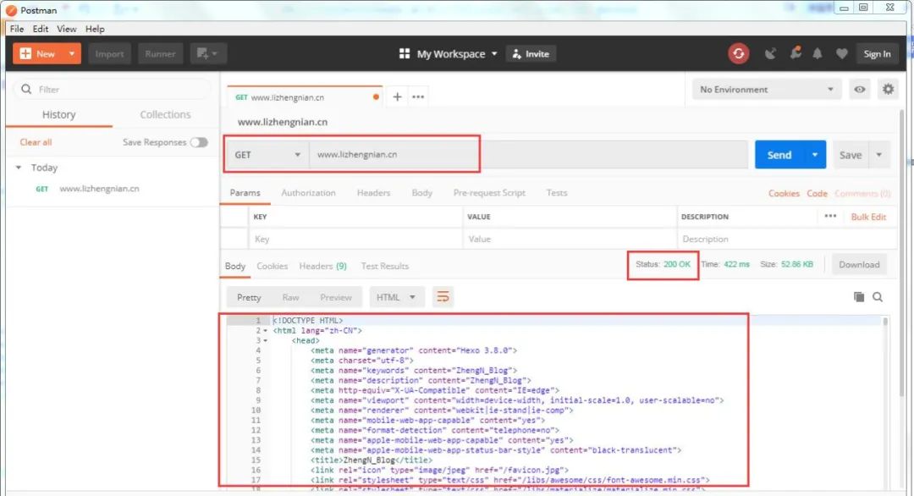This screenshot has height=496, width=914.
Task: Open the Tests tab
Action: tap(557, 192)
